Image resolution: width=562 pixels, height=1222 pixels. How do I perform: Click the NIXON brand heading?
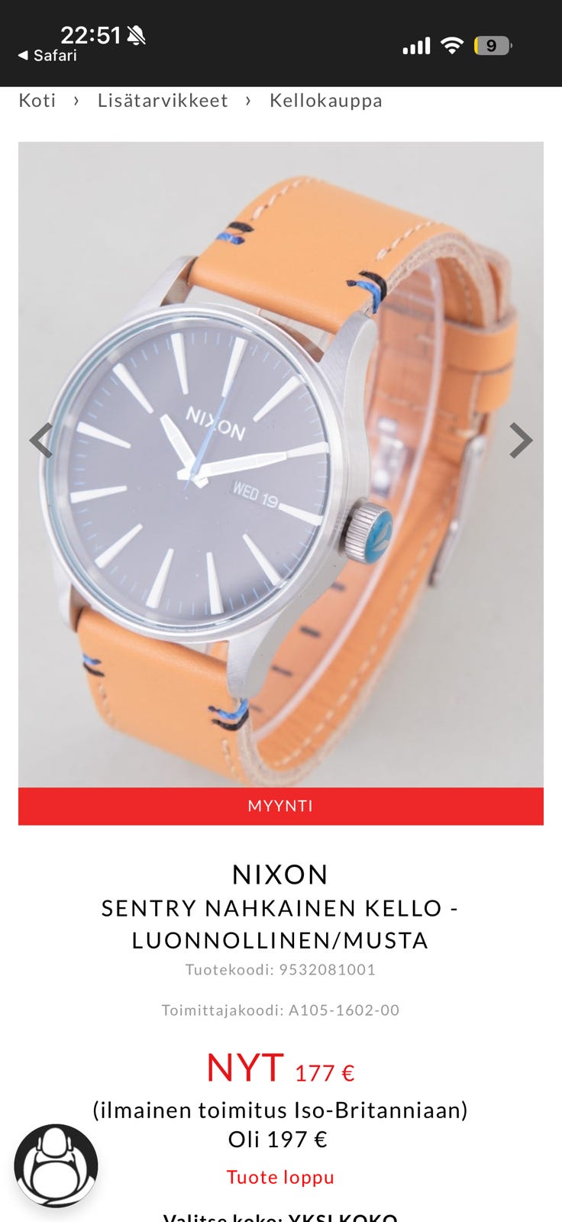pyautogui.click(x=280, y=874)
